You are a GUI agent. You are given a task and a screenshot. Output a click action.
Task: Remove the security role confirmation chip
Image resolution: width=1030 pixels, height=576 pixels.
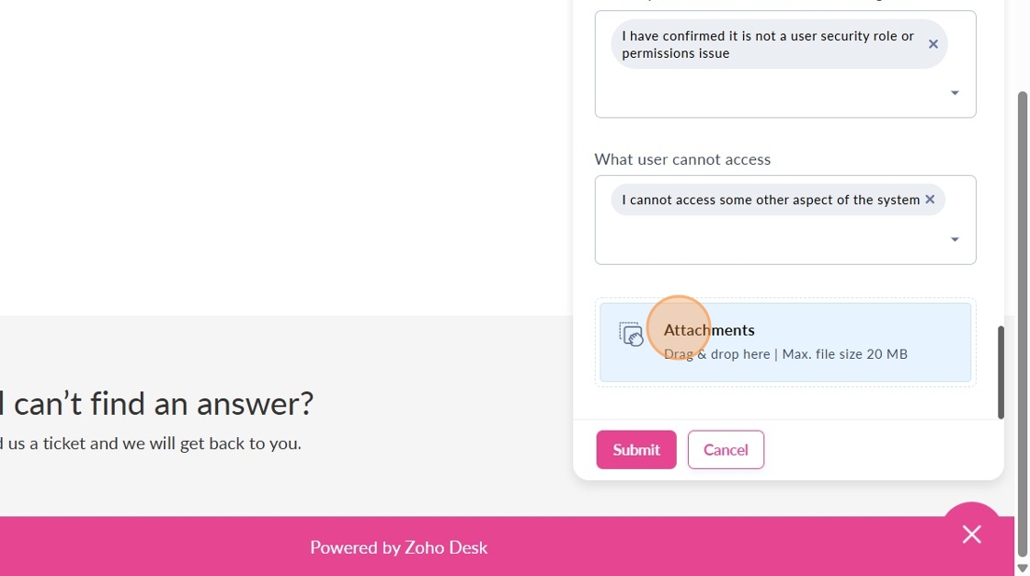point(933,44)
